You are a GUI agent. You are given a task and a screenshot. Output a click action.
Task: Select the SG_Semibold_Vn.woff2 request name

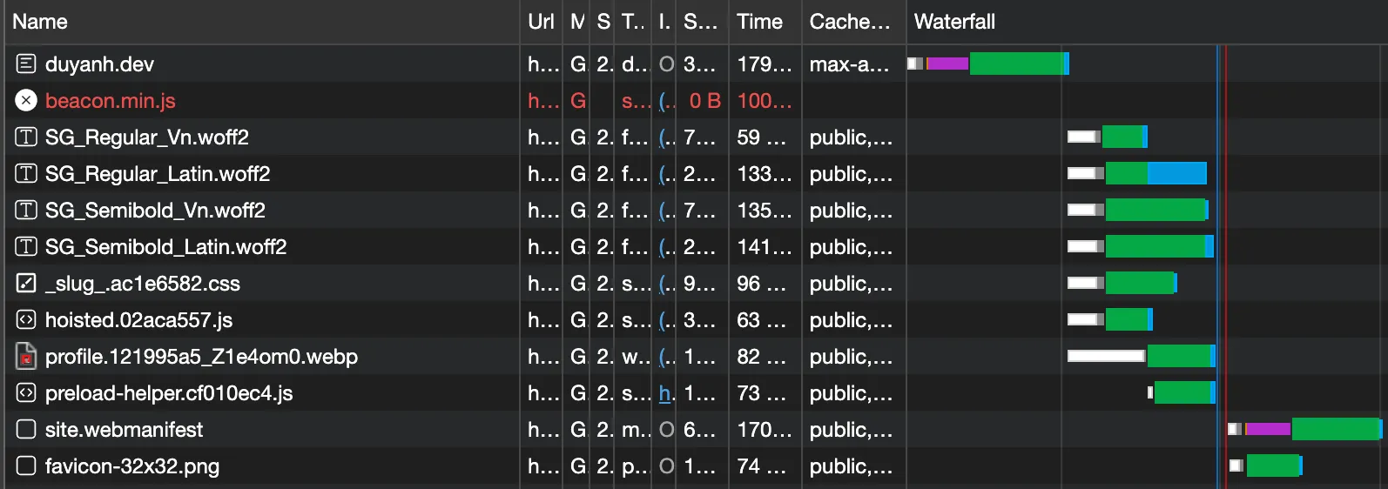155,211
